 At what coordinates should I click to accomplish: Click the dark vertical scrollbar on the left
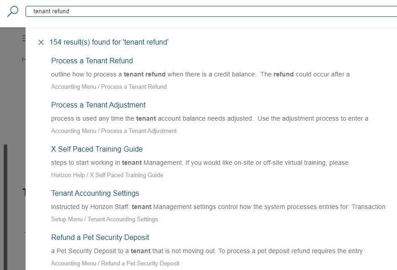pyautogui.click(x=5, y=205)
